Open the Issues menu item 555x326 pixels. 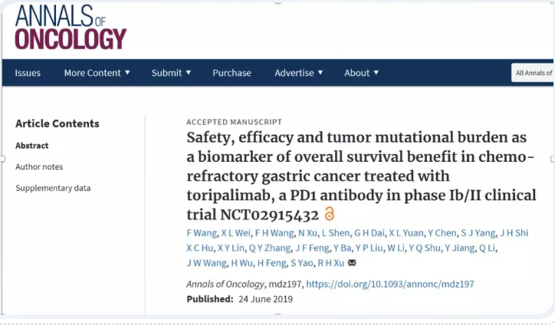click(28, 73)
